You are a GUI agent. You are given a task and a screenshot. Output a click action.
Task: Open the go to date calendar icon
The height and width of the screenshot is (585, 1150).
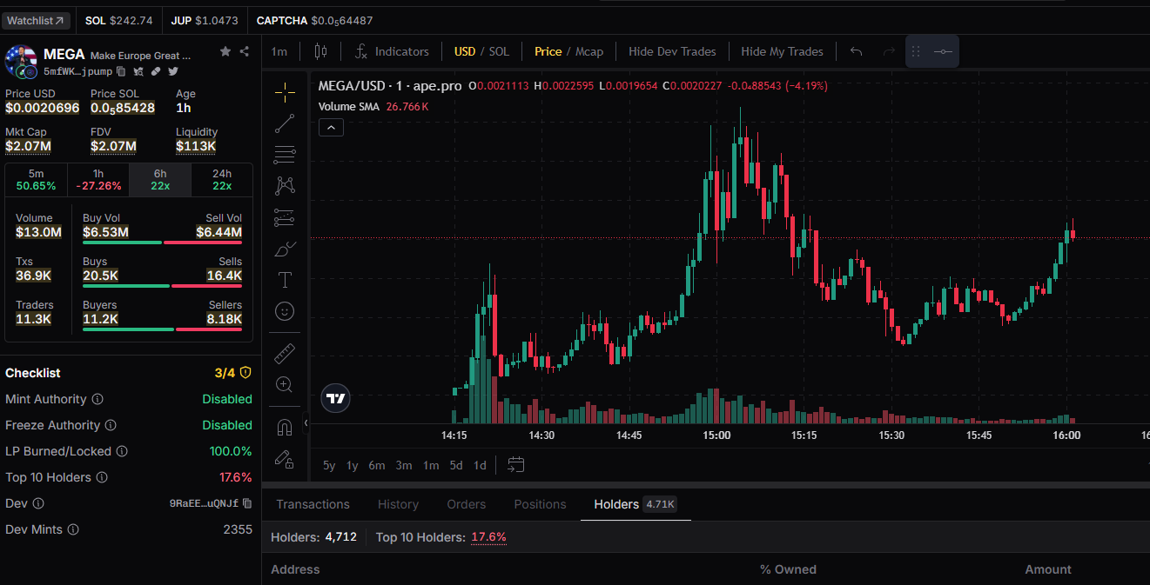click(x=516, y=465)
